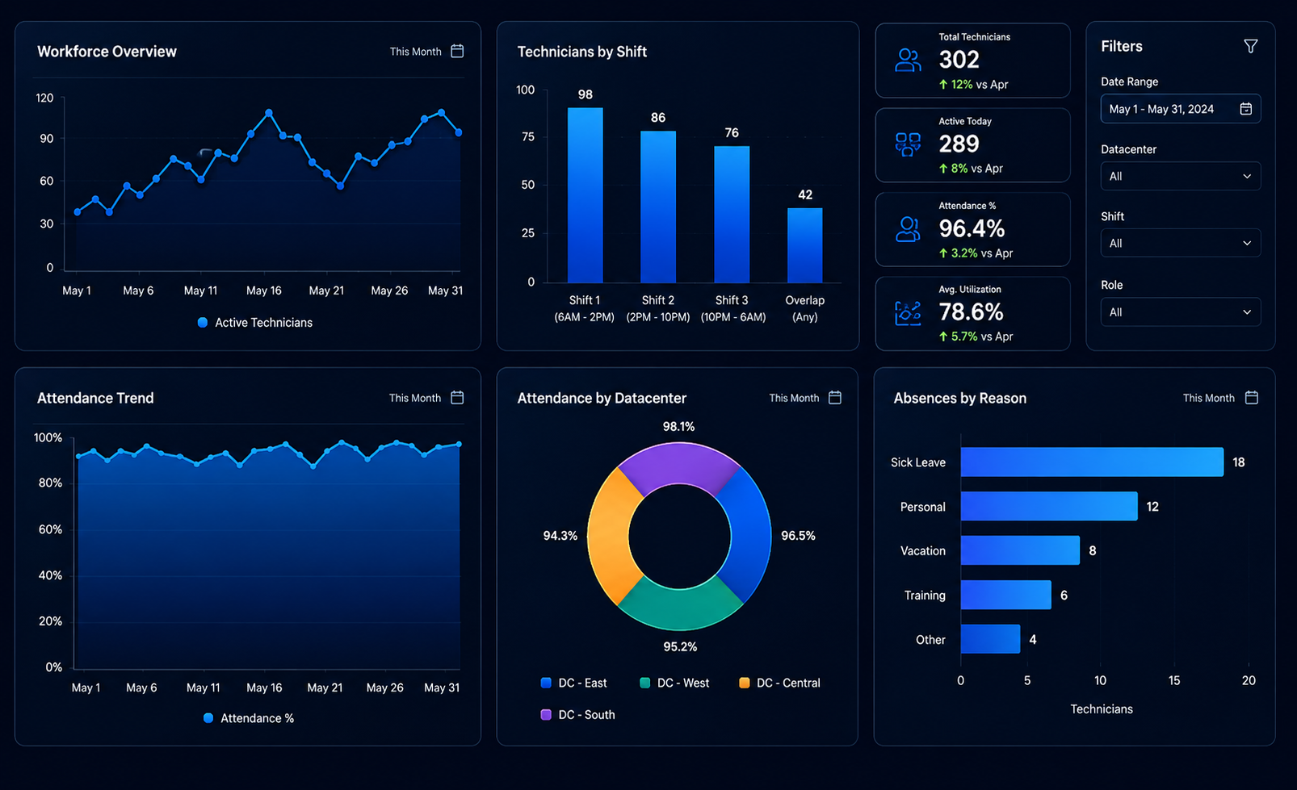
Task: Click green up arrow beside 3.2% vs Apr
Action: tap(943, 253)
